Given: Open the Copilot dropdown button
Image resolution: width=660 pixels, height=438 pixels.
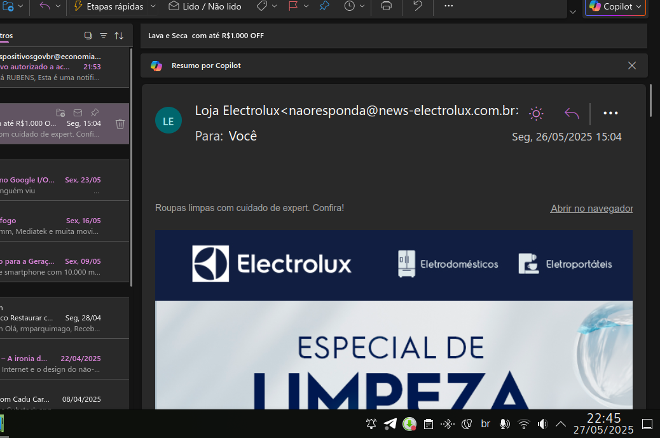Looking at the screenshot, I should click(615, 6).
